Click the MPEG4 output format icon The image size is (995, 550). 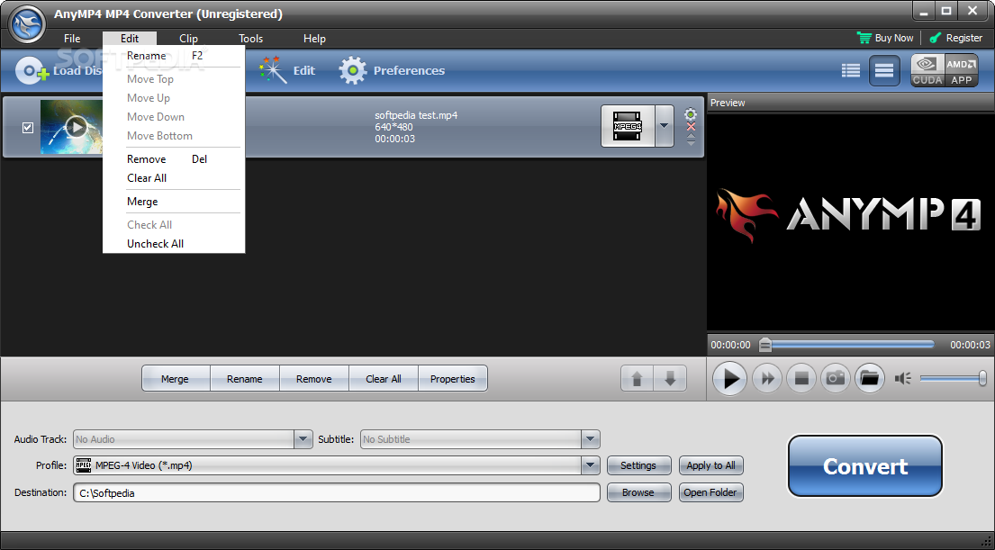coord(628,126)
